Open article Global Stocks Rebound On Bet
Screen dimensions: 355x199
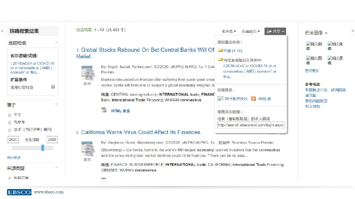145,53
